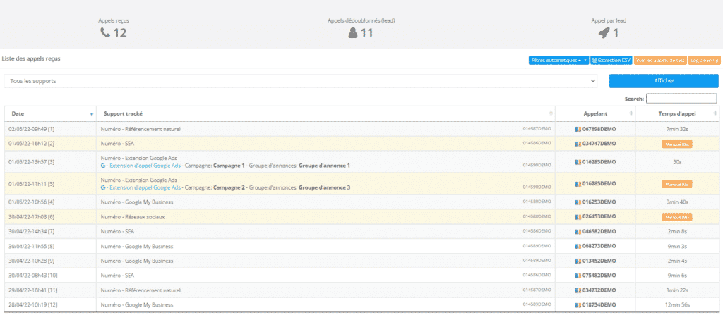Click the icon beside caller 018754DEMO
The height and width of the screenshot is (315, 723).
pos(578,305)
